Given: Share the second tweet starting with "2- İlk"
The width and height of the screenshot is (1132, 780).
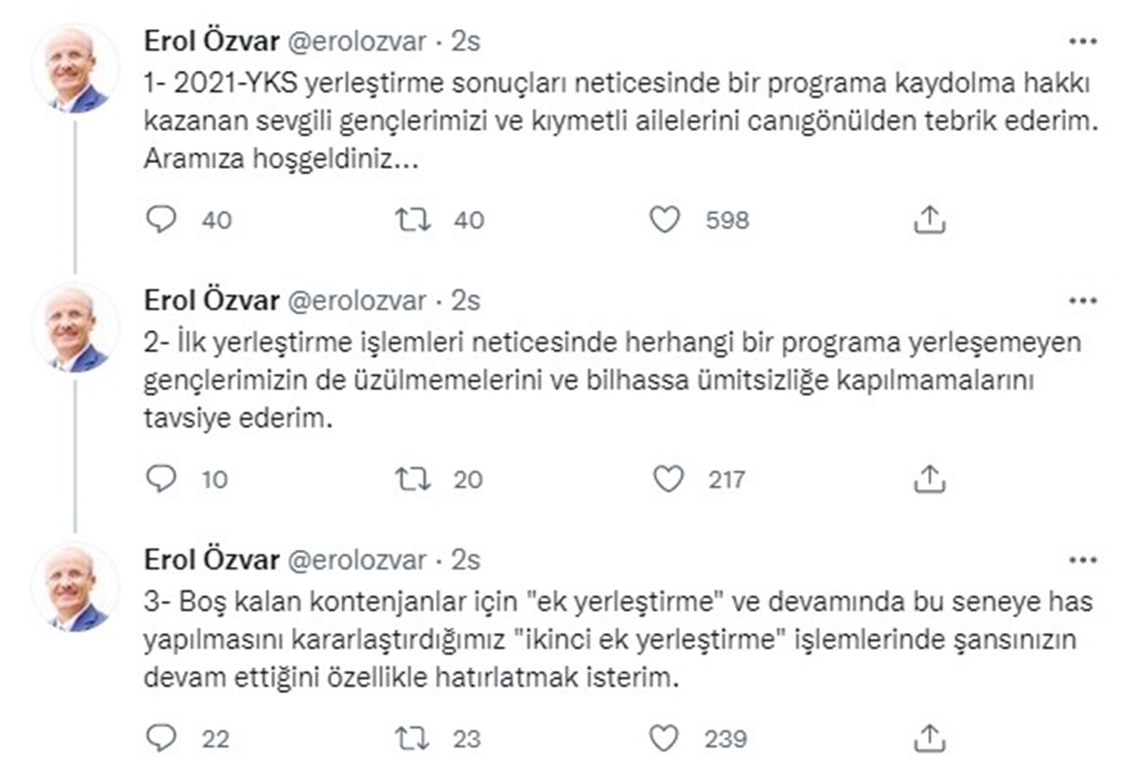Looking at the screenshot, I should click(x=930, y=479).
